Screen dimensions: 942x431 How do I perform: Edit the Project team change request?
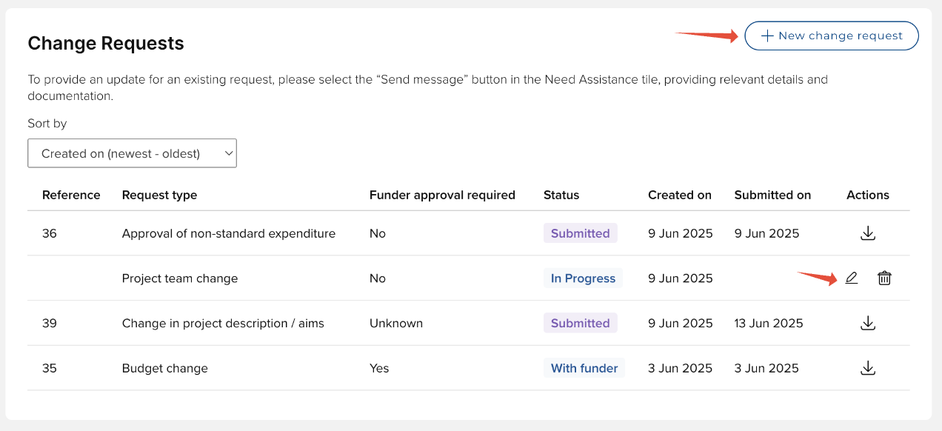852,278
